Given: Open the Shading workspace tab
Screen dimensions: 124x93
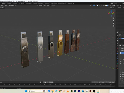Looking at the screenshot, I should (x=35, y=4).
